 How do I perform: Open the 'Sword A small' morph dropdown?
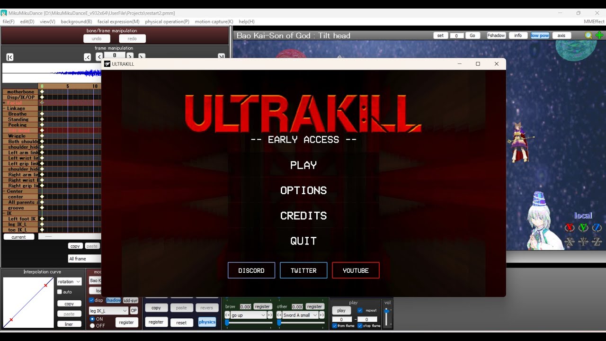tap(301, 315)
